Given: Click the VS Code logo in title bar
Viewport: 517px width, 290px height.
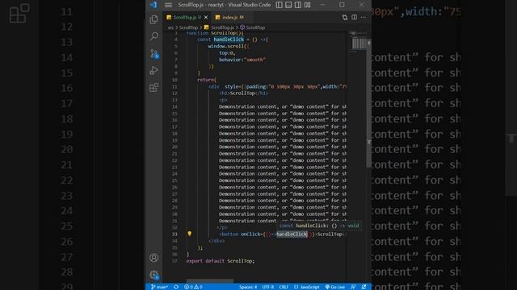Looking at the screenshot, I should pos(153,5).
